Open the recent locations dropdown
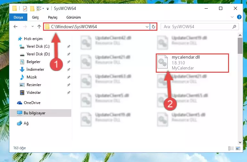The height and width of the screenshot is (162, 247). (32, 27)
